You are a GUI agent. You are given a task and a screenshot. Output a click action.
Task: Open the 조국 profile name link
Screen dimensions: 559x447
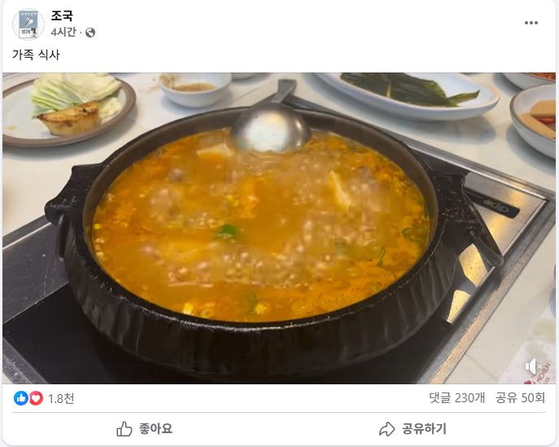click(62, 15)
